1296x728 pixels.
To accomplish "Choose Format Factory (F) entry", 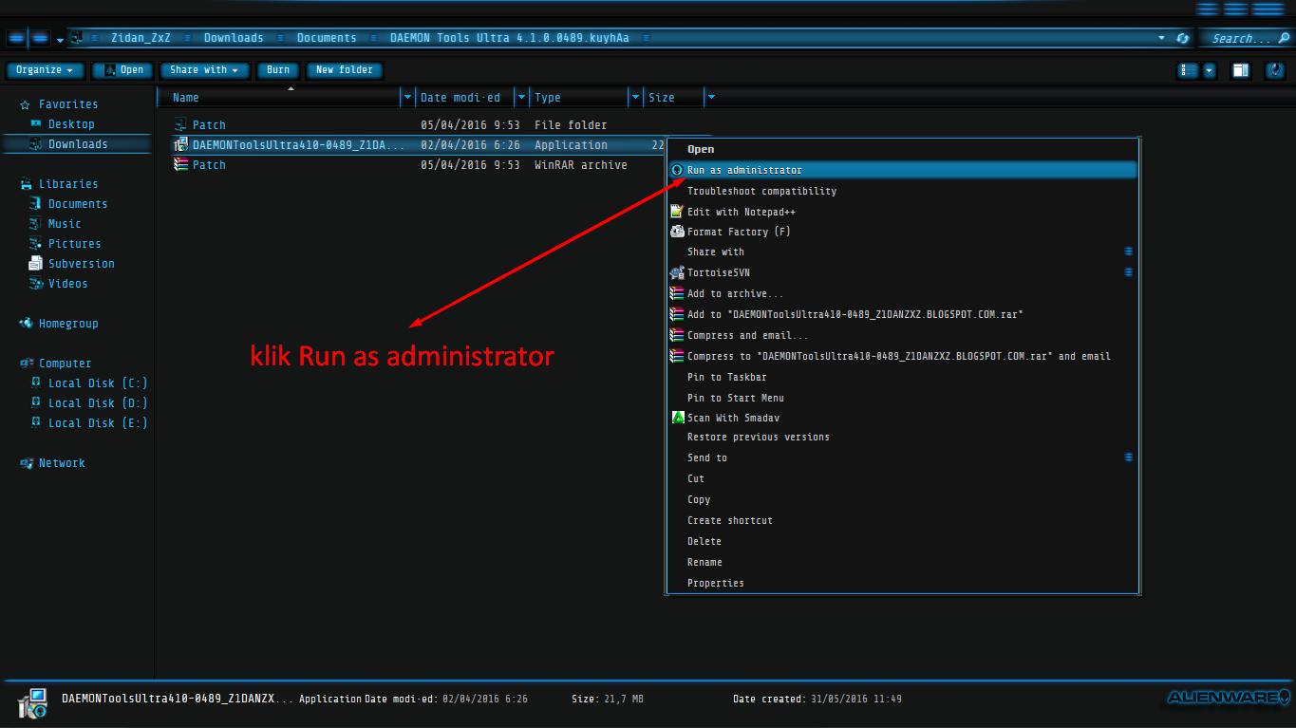I will coord(902,232).
